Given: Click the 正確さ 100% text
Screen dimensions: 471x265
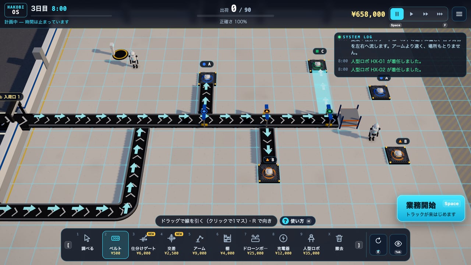Looking at the screenshot, I should pos(233,22).
